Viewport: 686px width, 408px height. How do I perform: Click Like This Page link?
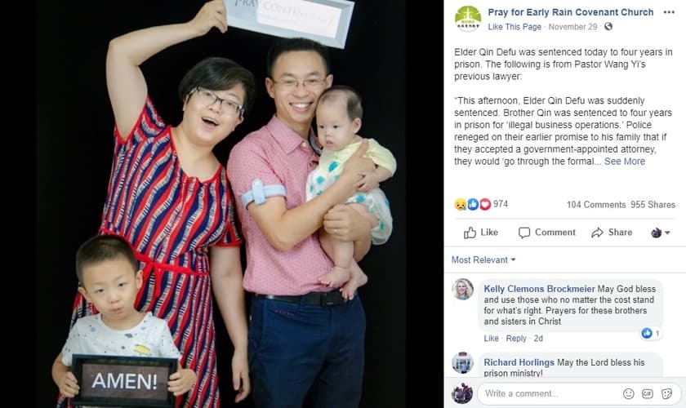514,27
